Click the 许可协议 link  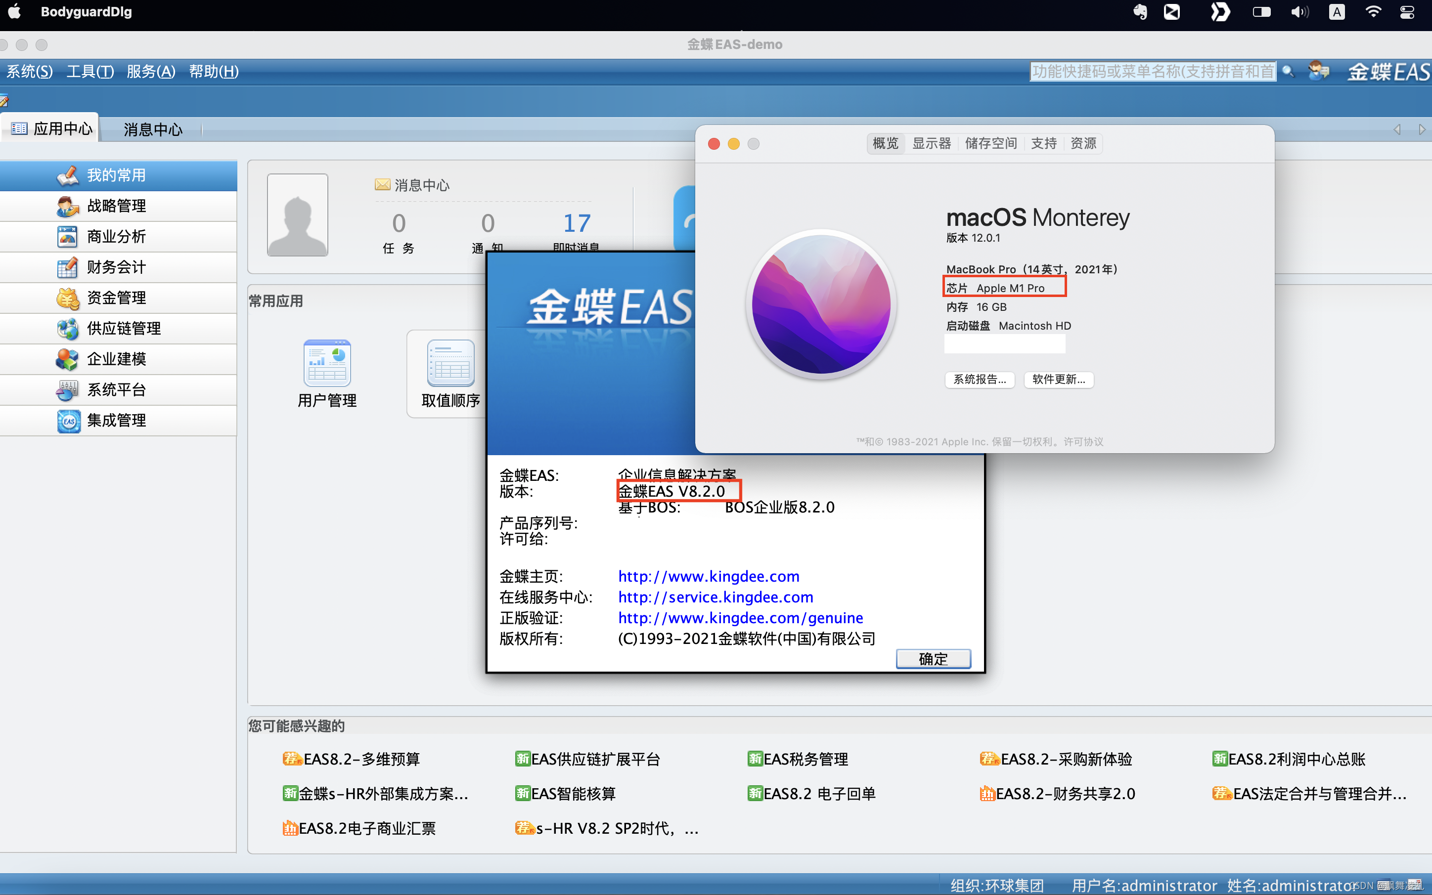1083,442
